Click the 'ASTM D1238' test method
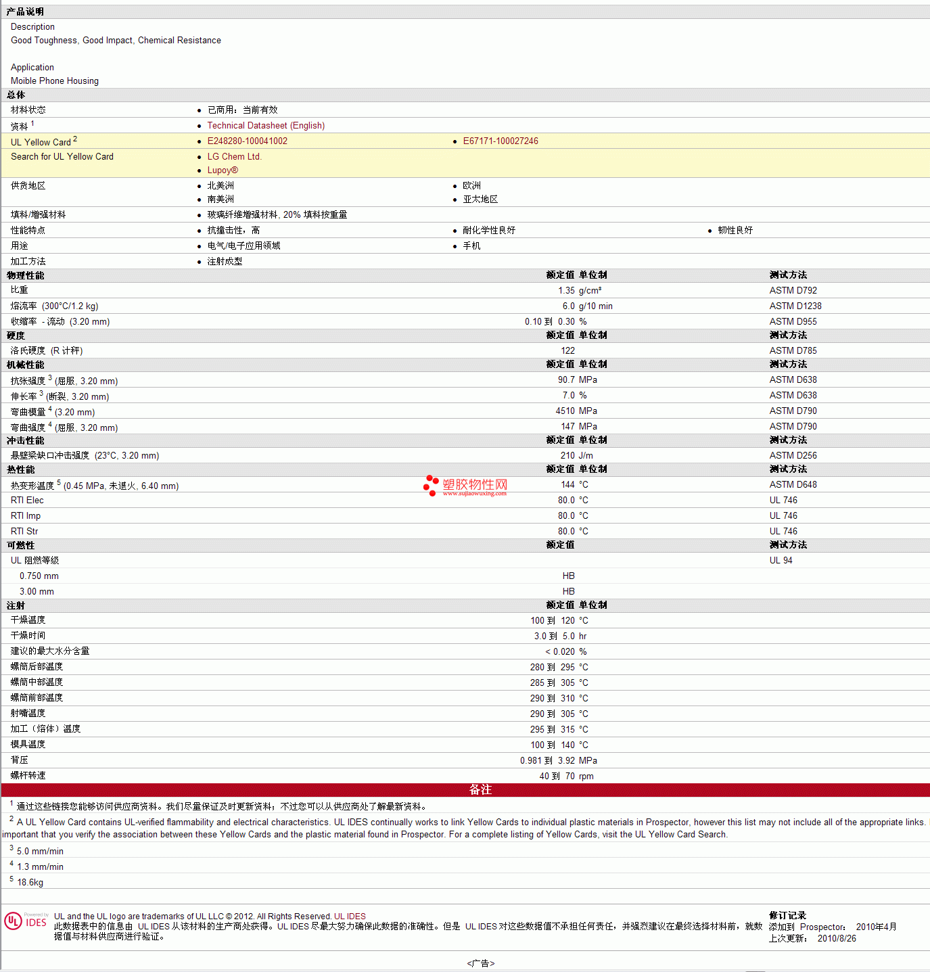 pos(795,306)
